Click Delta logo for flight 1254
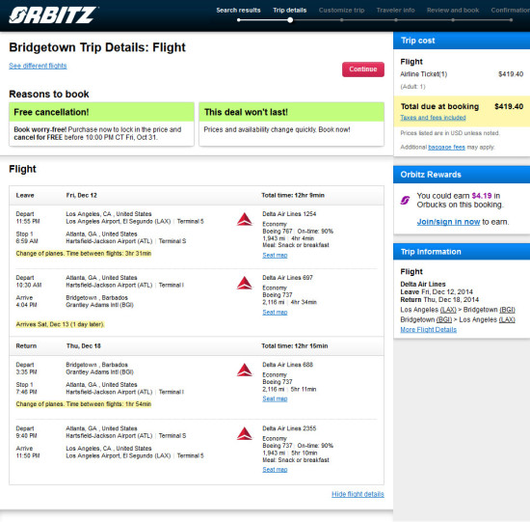530x522 pixels. click(x=245, y=220)
